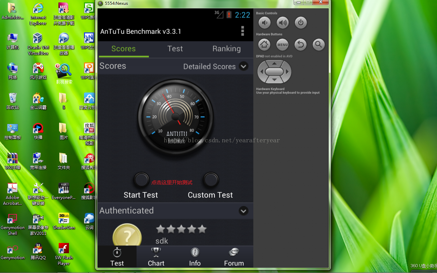
Task: Open the overflow menu in AnTuTu header
Action: [x=243, y=31]
